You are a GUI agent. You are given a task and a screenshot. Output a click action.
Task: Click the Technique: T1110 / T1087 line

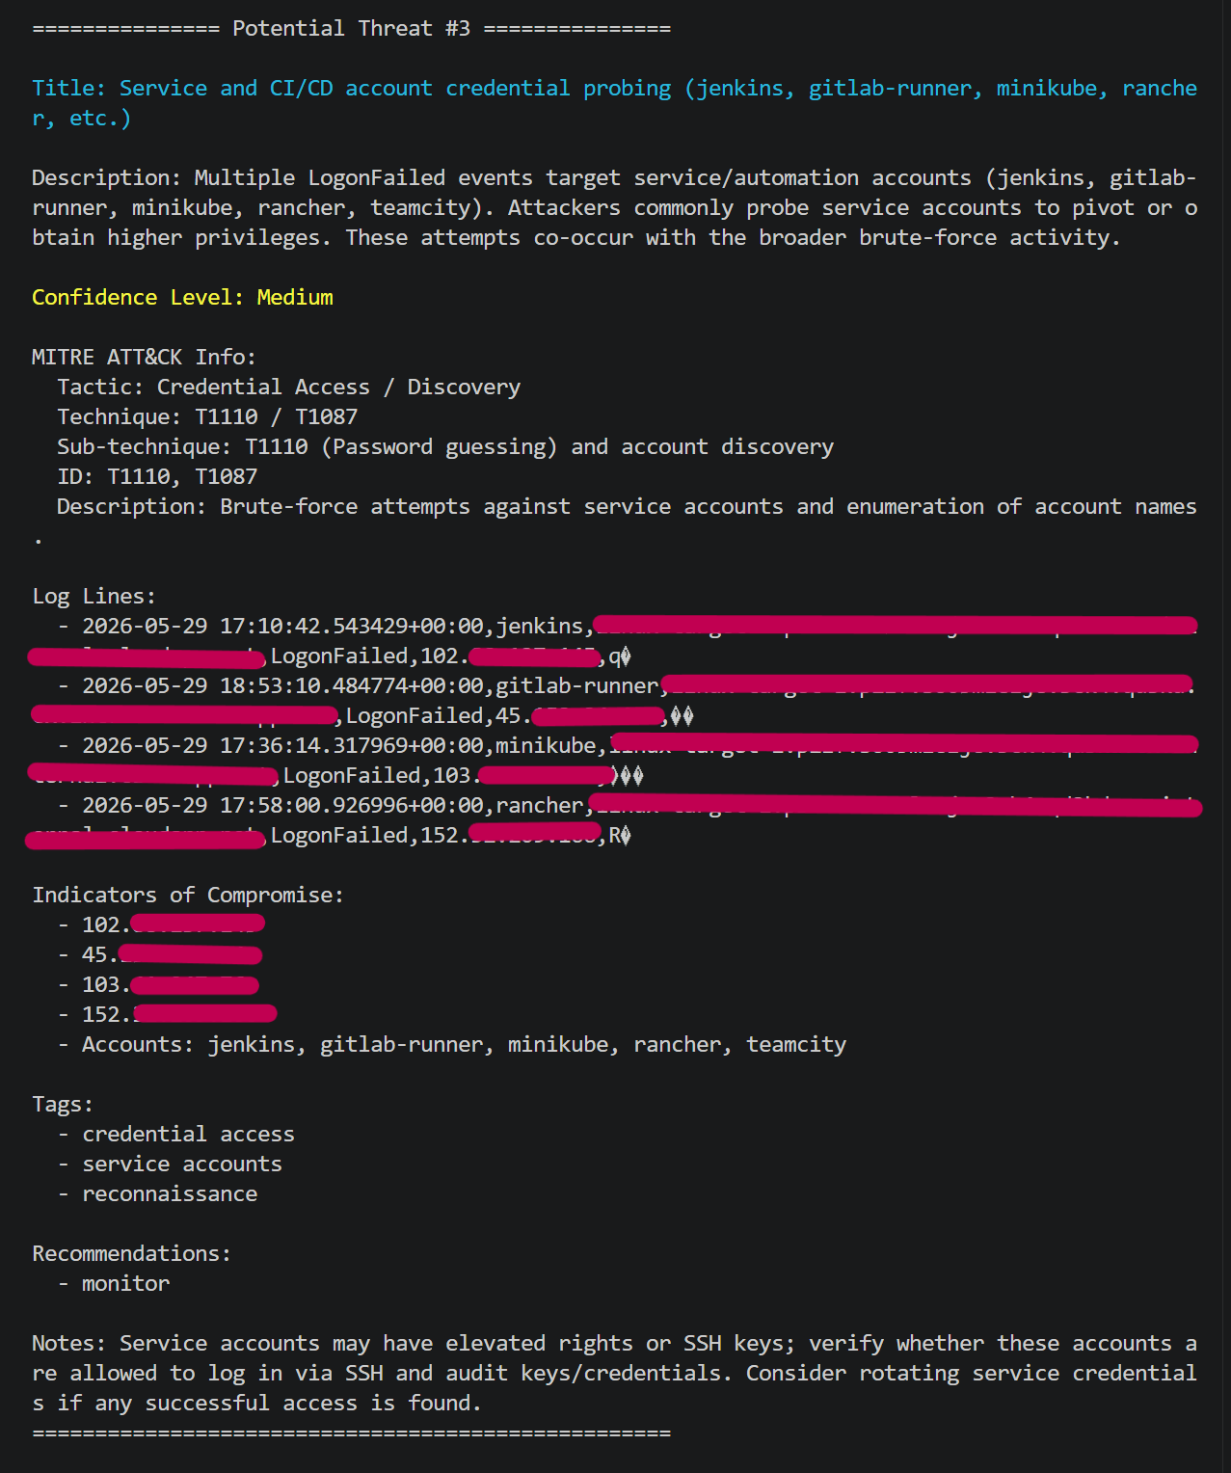coord(207,416)
